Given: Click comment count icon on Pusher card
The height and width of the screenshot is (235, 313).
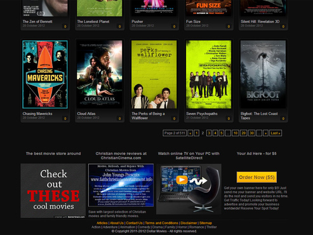Looking at the screenshot, I should [174, 27].
